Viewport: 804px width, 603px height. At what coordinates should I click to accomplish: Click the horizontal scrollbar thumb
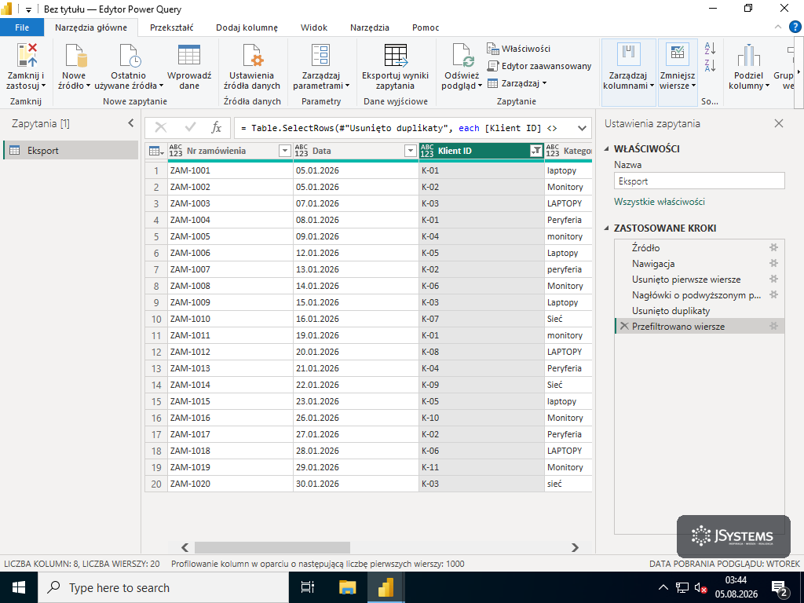click(272, 547)
